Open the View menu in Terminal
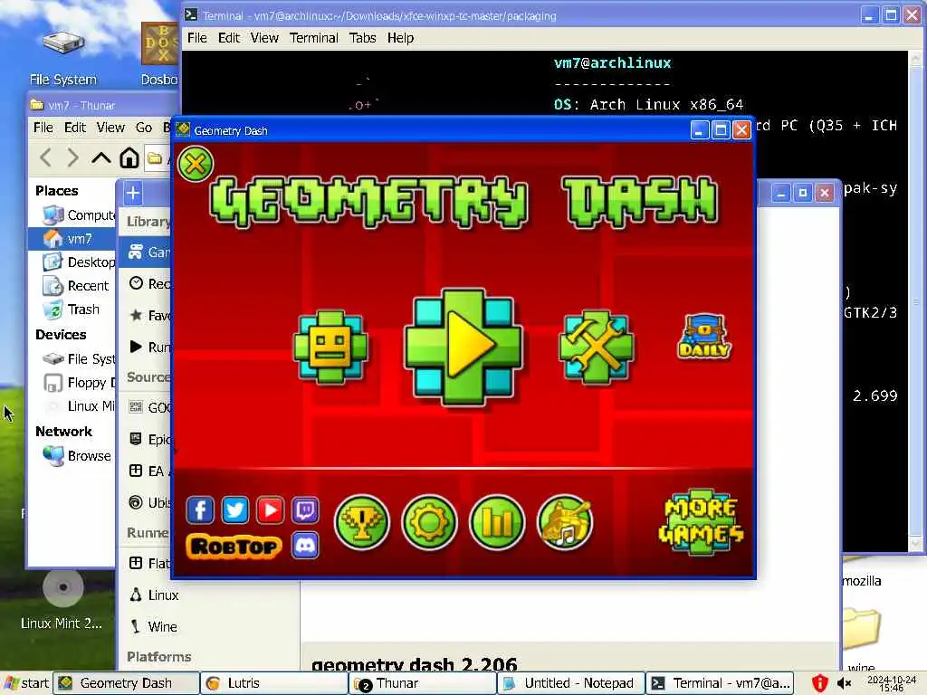This screenshot has width=927, height=695. click(x=264, y=38)
